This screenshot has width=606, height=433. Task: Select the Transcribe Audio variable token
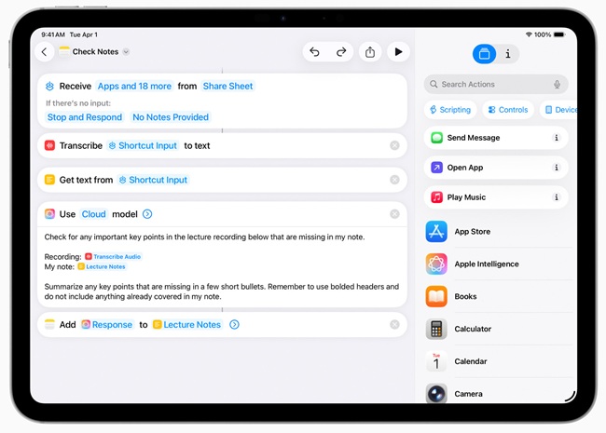(113, 257)
